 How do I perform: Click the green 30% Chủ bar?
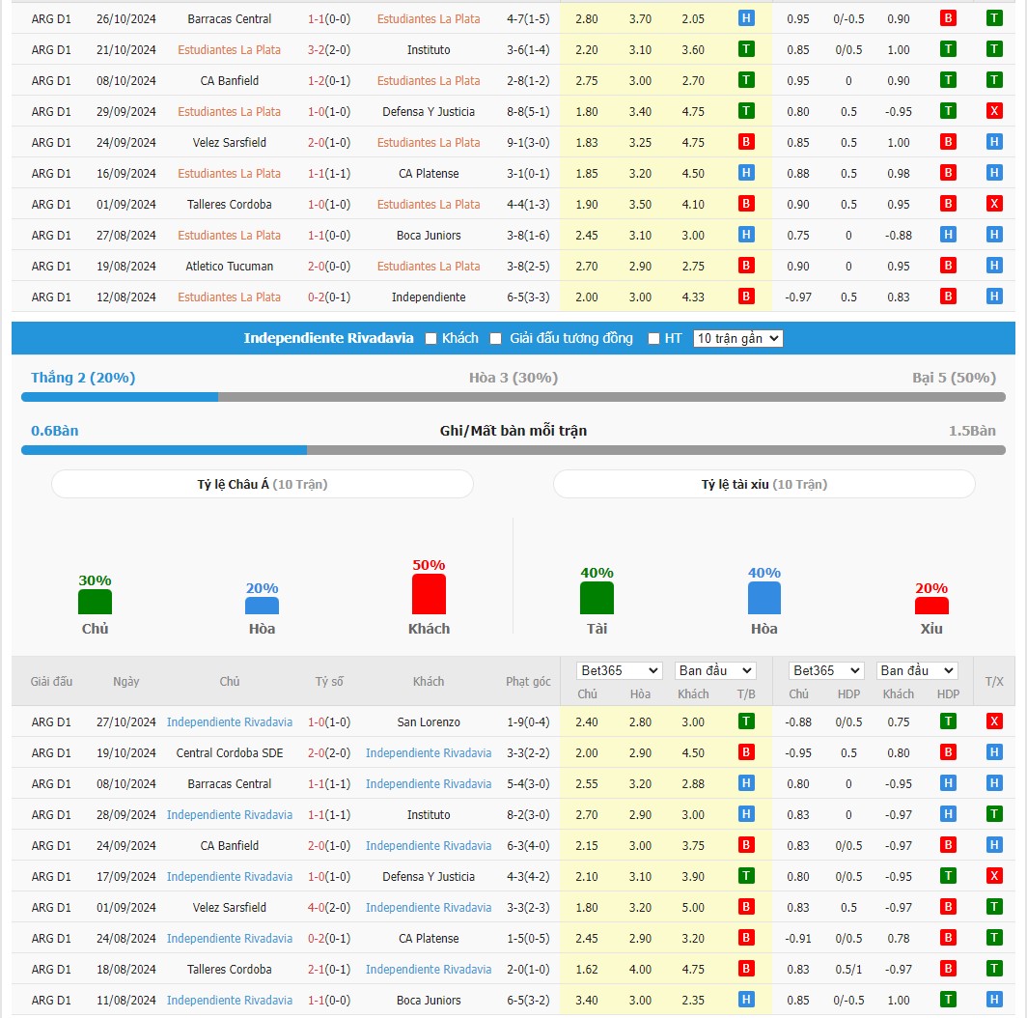tap(95, 602)
